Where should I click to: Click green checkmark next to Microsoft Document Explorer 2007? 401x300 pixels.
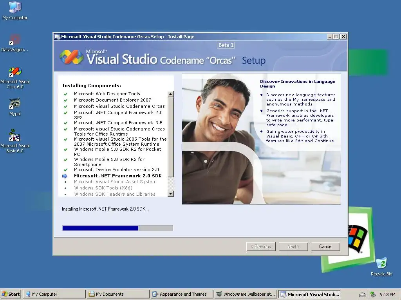[x=65, y=100]
